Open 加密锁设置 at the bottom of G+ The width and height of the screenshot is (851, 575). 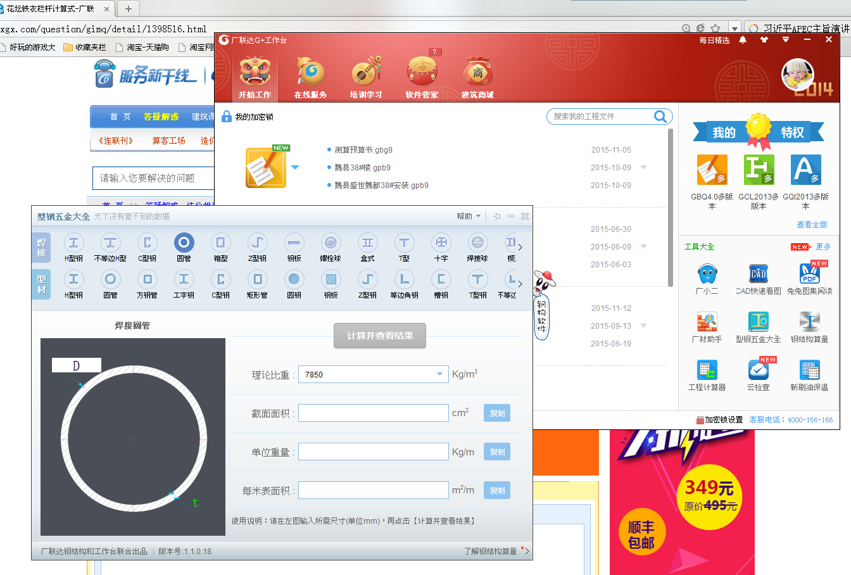coord(719,420)
